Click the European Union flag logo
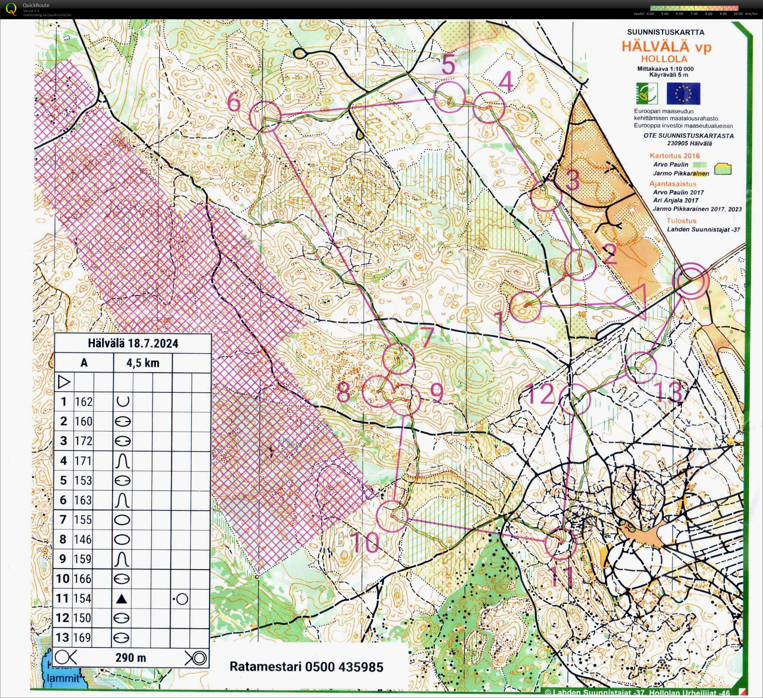This screenshot has height=698, width=763. coord(683,94)
